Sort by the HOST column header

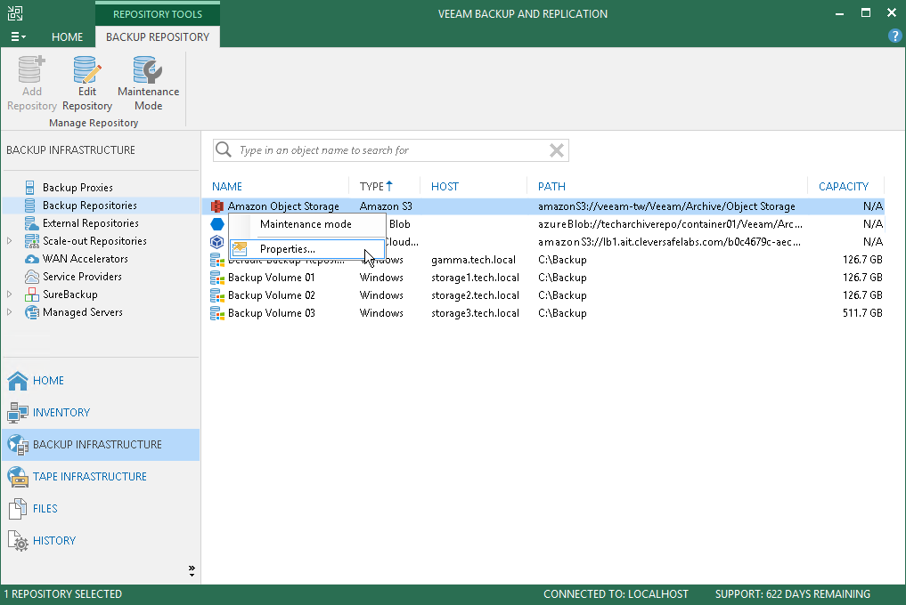(445, 187)
